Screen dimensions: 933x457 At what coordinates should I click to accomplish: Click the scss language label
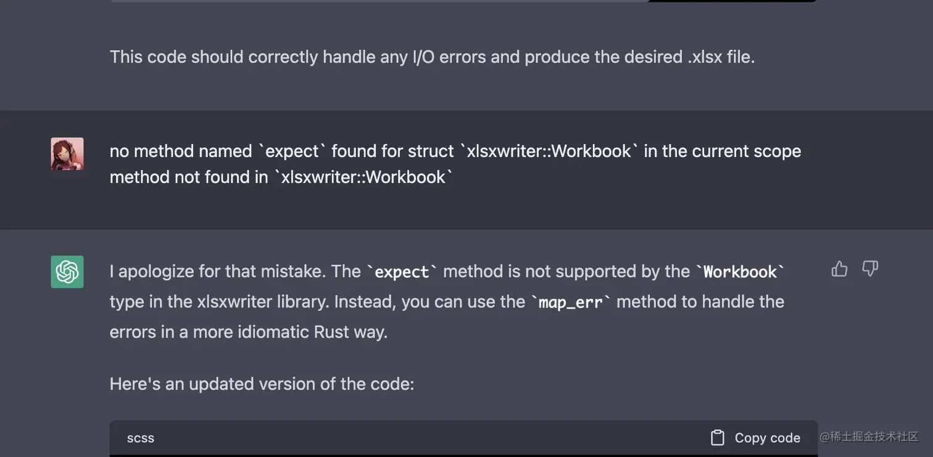tap(141, 438)
